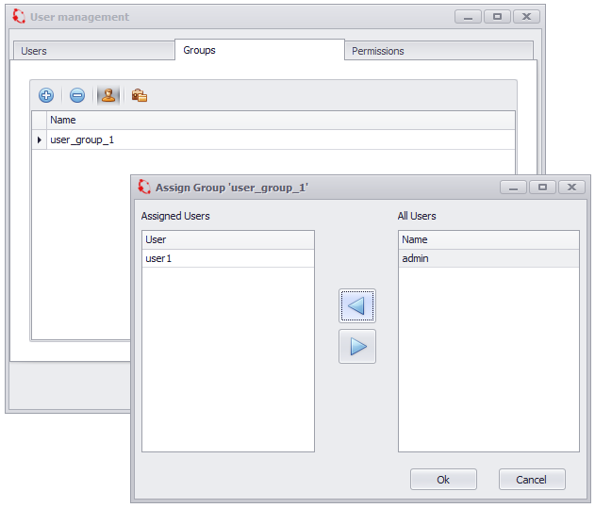
Task: Click the assign users to group icon
Action: 107,95
